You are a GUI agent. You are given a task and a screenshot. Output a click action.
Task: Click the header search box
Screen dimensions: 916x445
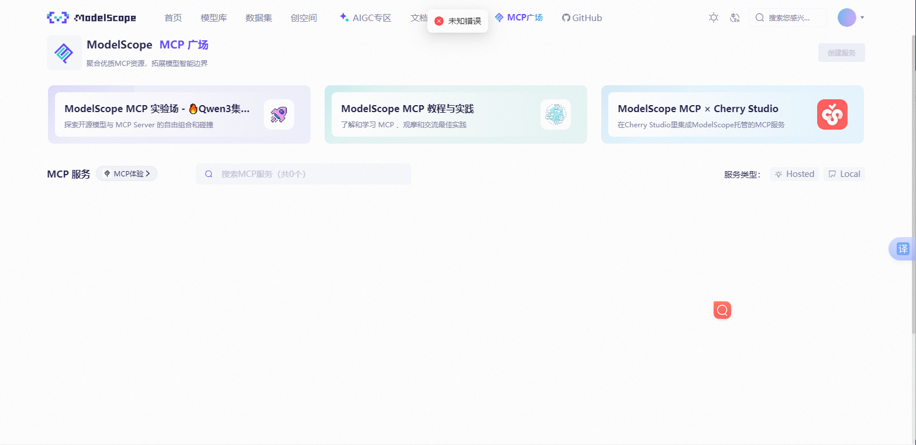coord(788,18)
